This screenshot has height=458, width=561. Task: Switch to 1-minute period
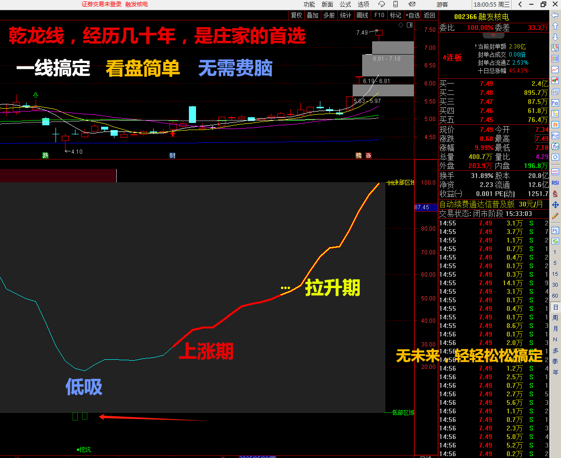[x=555, y=252]
